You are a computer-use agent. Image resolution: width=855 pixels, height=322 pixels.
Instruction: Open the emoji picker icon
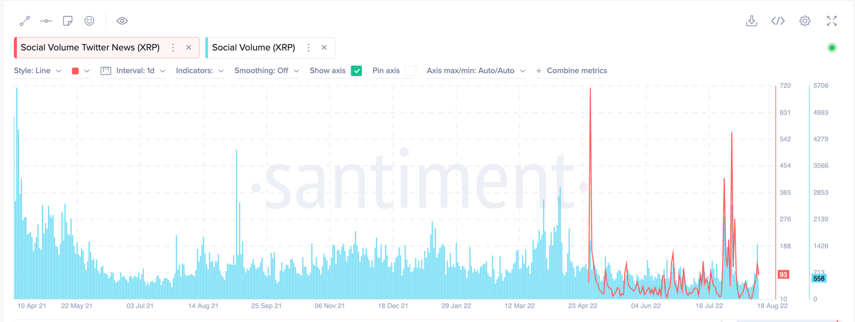tap(89, 21)
